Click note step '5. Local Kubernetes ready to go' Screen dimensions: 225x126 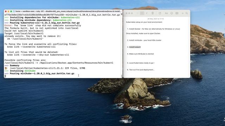click(x=141, y=63)
